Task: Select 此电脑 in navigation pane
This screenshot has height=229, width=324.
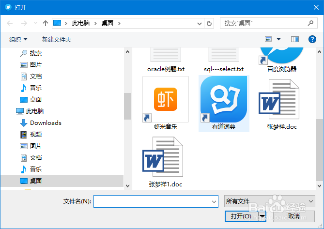Action: tap(30, 111)
